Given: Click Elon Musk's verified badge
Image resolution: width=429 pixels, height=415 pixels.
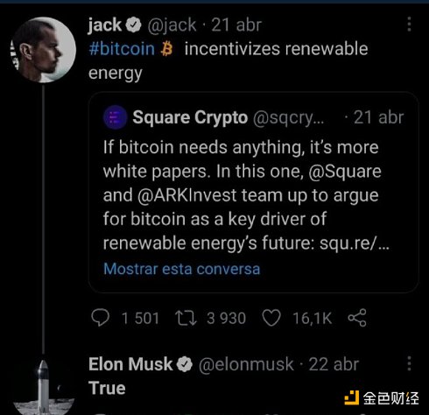Looking at the screenshot, I should click(x=185, y=364).
